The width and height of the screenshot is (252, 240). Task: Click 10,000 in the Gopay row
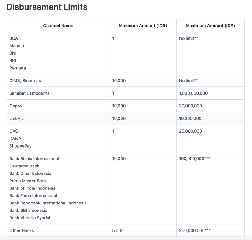click(119, 106)
